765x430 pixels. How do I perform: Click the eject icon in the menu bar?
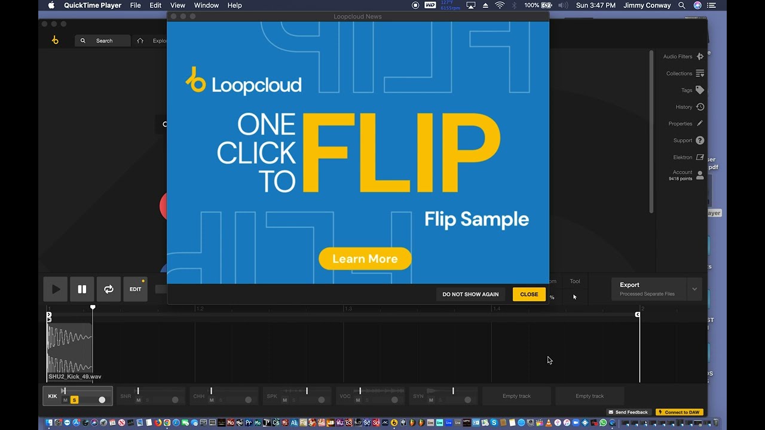click(485, 5)
